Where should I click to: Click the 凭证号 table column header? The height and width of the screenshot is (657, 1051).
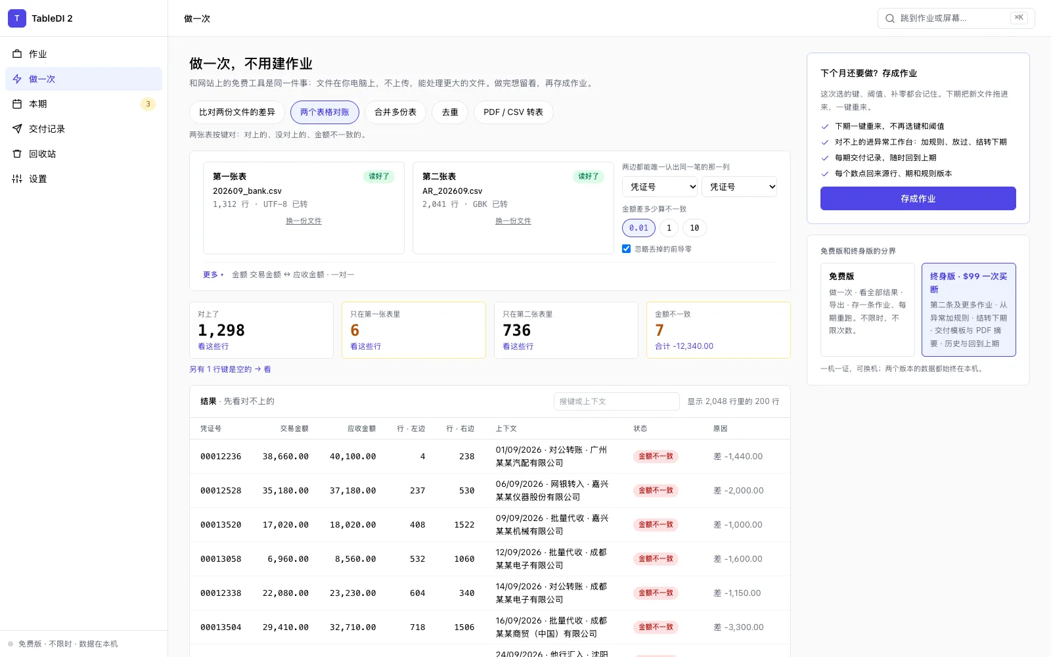(211, 428)
